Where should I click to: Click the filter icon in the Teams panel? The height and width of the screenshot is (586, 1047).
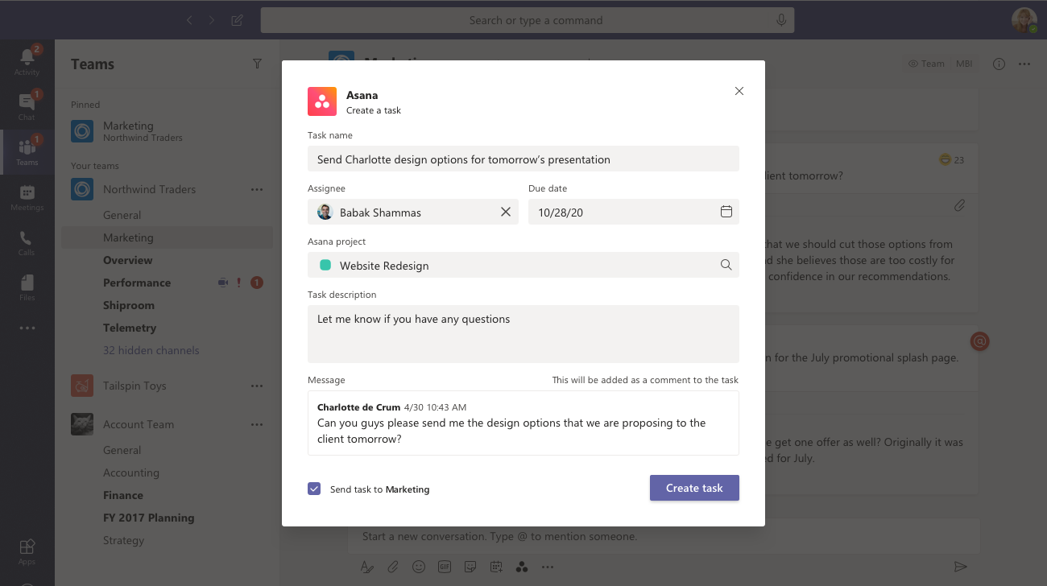[x=257, y=64]
